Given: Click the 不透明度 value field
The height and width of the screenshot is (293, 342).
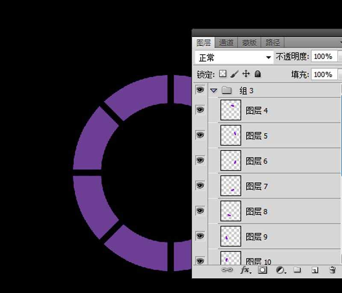Looking at the screenshot, I should pyautogui.click(x=323, y=56).
